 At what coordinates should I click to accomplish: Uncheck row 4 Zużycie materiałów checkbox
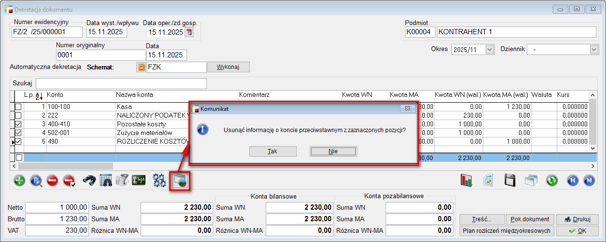[18, 133]
